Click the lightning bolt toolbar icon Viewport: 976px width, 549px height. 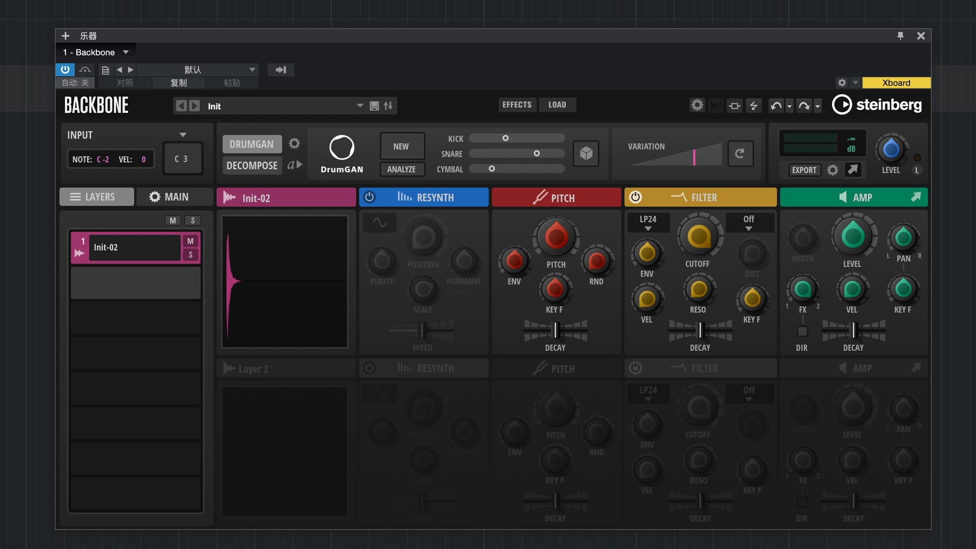point(754,106)
